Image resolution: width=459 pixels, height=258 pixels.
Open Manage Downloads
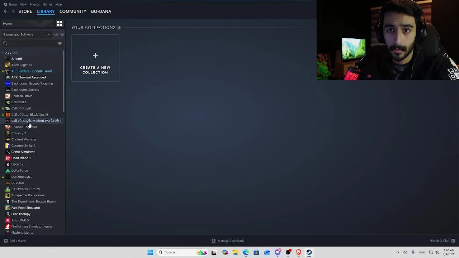point(228,241)
